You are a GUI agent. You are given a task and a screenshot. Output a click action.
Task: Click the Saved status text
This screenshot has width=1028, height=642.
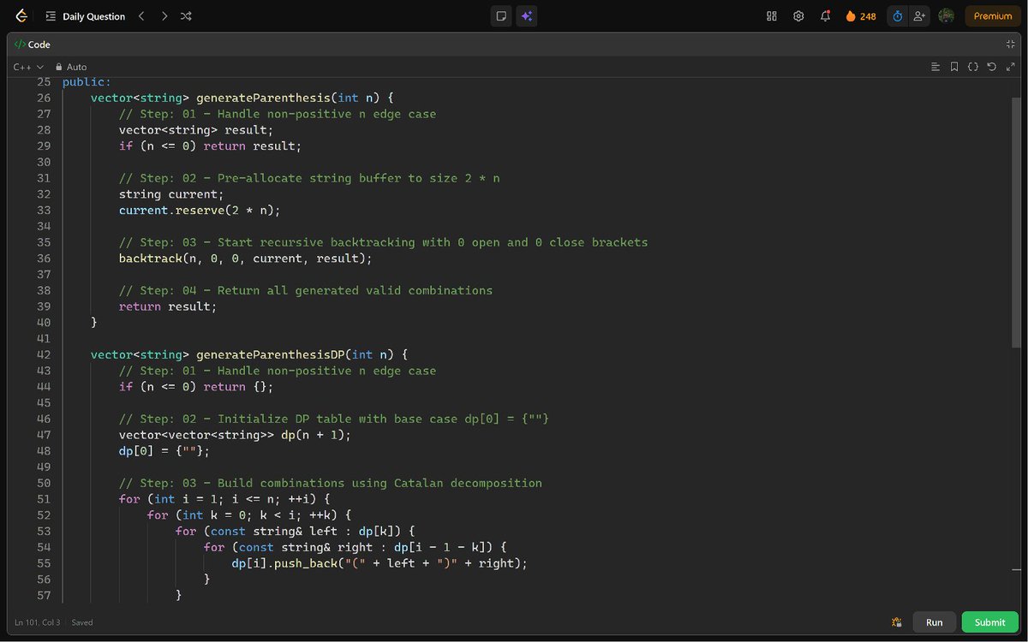click(x=81, y=622)
